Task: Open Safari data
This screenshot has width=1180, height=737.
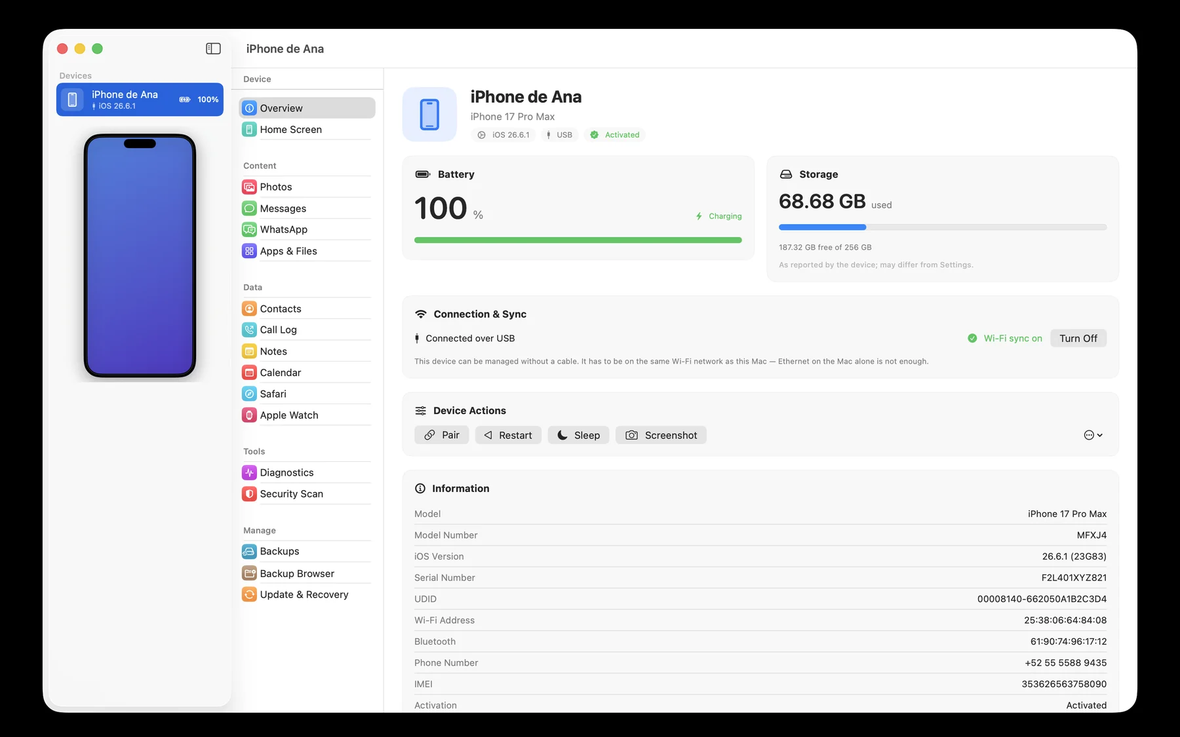Action: [x=307, y=394]
